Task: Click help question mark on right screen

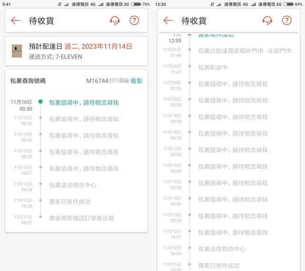Action: pyautogui.click(x=286, y=20)
